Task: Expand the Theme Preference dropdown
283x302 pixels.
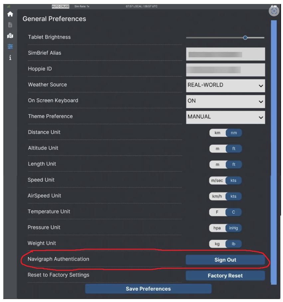Action: coord(225,117)
